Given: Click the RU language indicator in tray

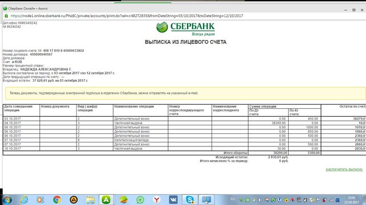Looking at the screenshot, I should pos(233,199).
